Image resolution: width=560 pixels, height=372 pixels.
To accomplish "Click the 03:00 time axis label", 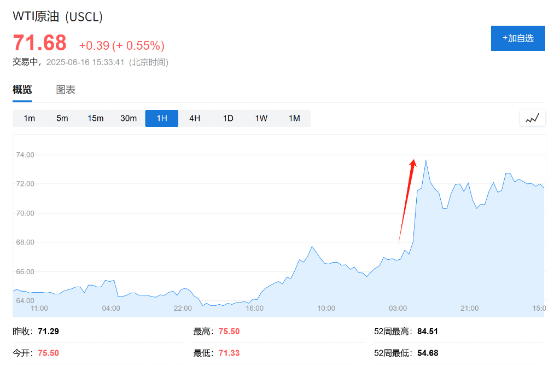I will coord(398,308).
